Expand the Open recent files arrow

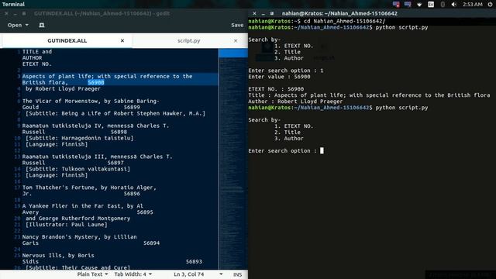point(27,25)
